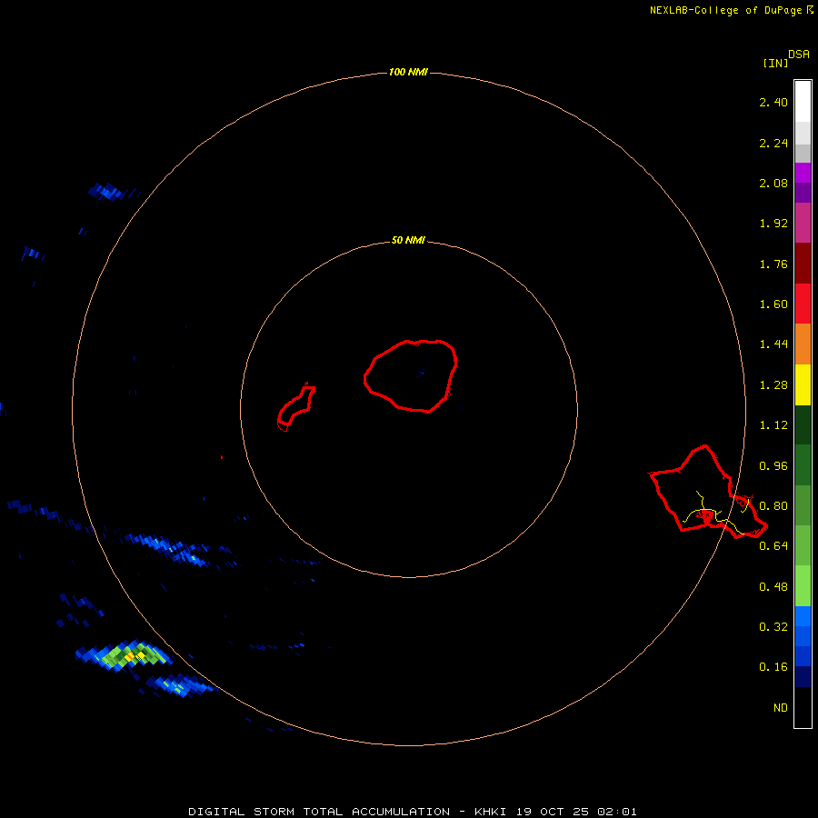Image resolution: width=818 pixels, height=818 pixels.
Task: Select the 1.76 legend value
Action: [x=773, y=264]
